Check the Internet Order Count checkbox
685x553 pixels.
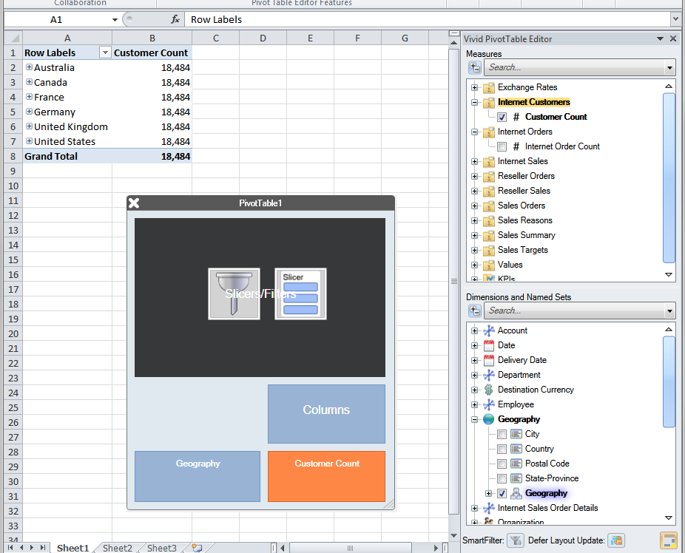tap(502, 146)
